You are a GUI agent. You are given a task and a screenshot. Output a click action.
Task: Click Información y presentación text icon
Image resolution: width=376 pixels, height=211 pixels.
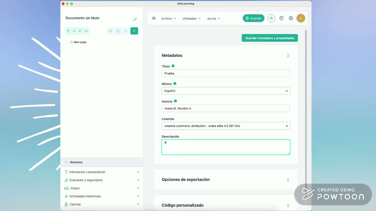pyautogui.click(x=66, y=172)
